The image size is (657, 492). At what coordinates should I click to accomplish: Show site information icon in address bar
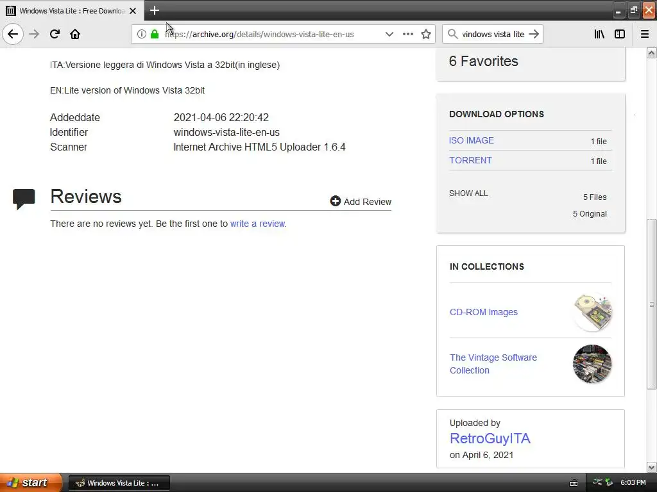coord(142,34)
